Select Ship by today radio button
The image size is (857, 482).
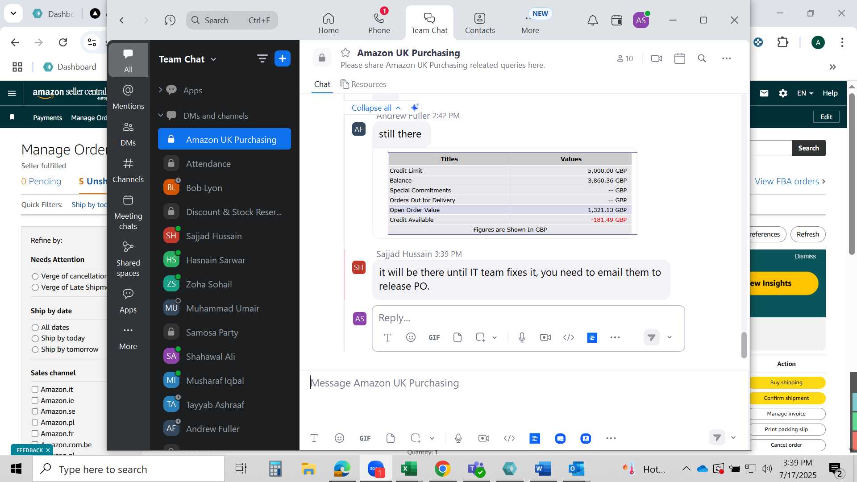pos(35,338)
